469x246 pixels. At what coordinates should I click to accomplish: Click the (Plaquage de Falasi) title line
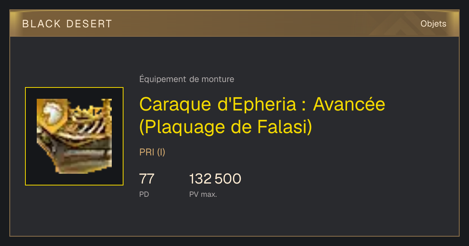pos(226,127)
